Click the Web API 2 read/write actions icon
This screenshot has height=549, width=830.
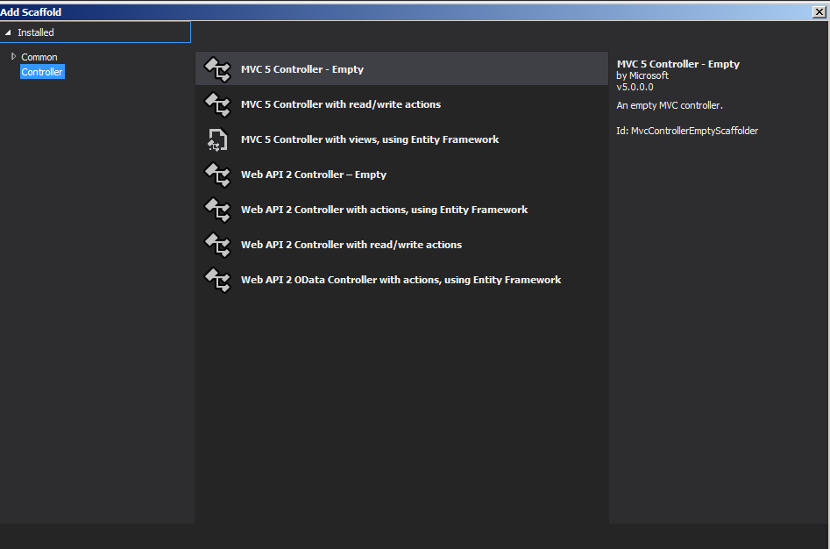pos(216,245)
